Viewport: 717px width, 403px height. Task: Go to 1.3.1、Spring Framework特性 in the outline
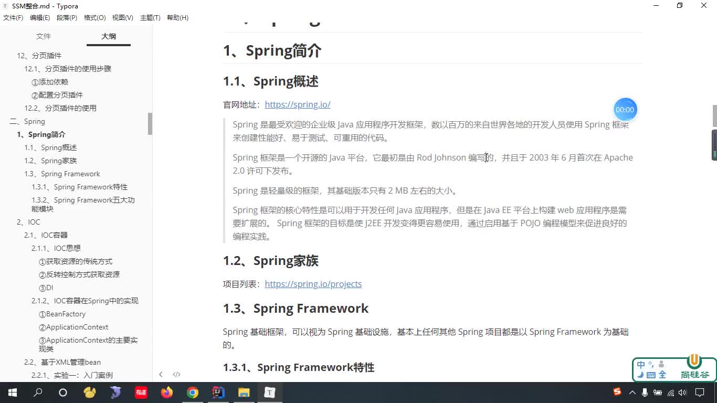tap(80, 187)
